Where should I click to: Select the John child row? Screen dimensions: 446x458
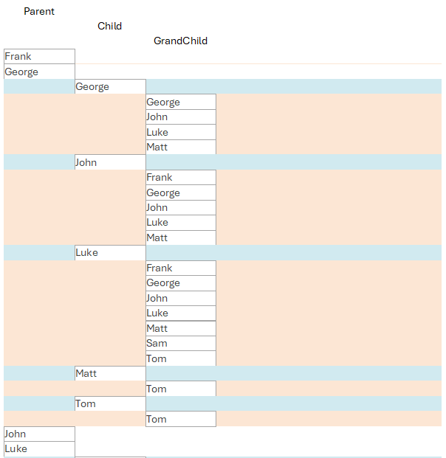point(110,163)
